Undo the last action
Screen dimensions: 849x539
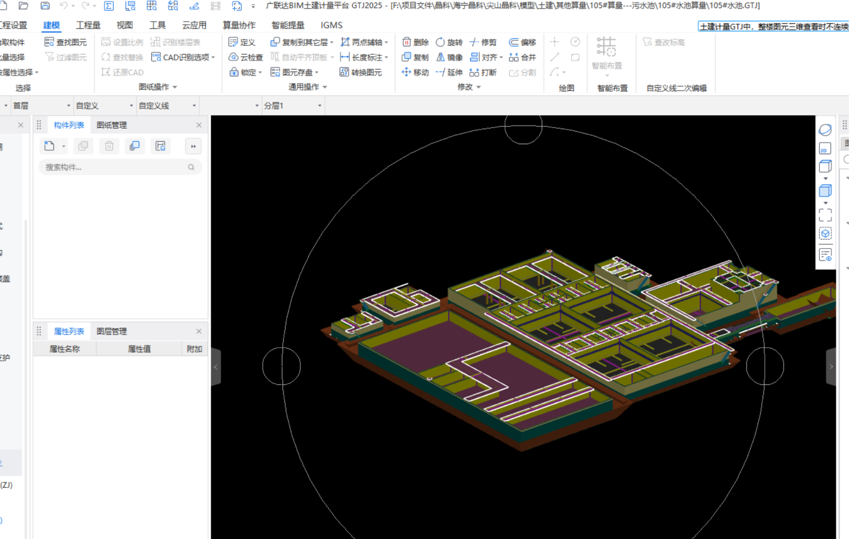click(x=64, y=6)
